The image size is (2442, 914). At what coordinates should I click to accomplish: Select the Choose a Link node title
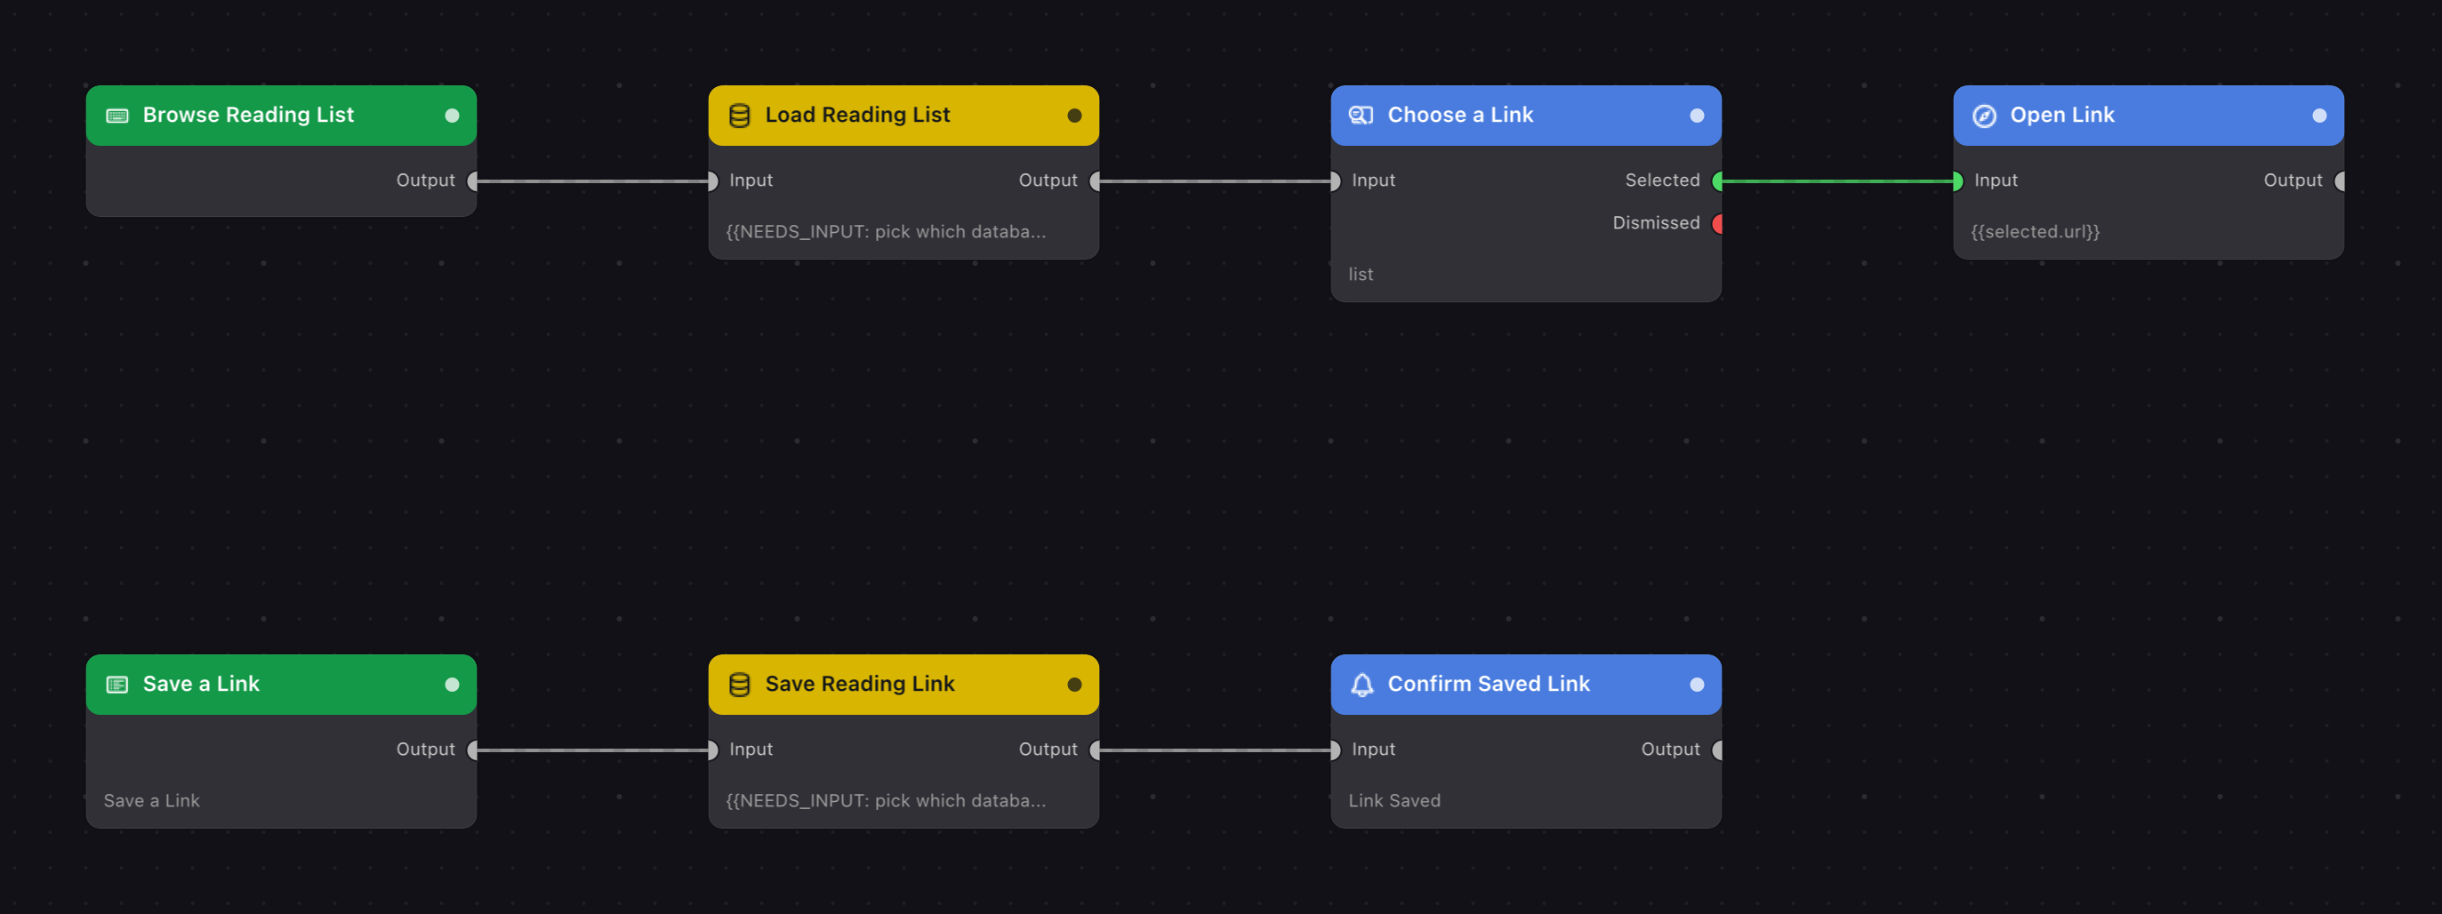click(x=1461, y=115)
